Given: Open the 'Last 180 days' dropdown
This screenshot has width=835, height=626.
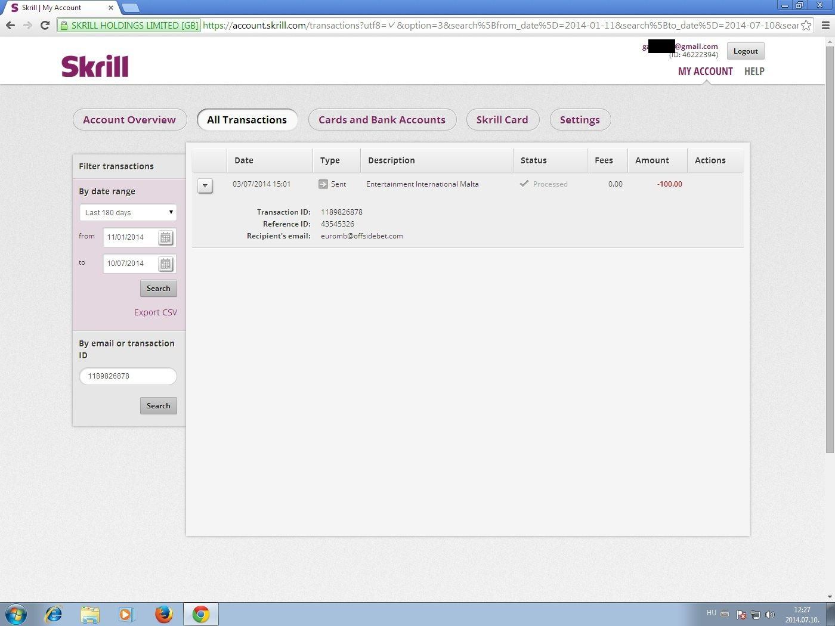Looking at the screenshot, I should point(128,212).
